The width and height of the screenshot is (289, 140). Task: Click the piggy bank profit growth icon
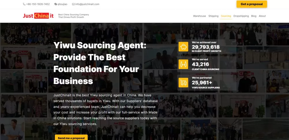tap(184, 47)
